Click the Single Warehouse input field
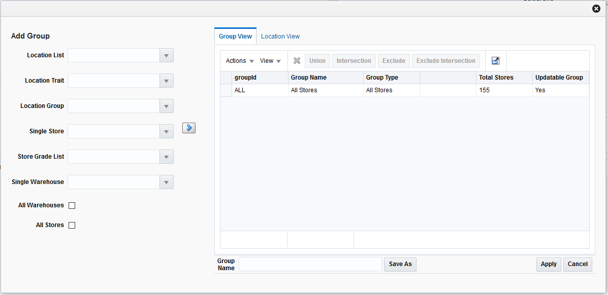The width and height of the screenshot is (608, 295). point(114,182)
